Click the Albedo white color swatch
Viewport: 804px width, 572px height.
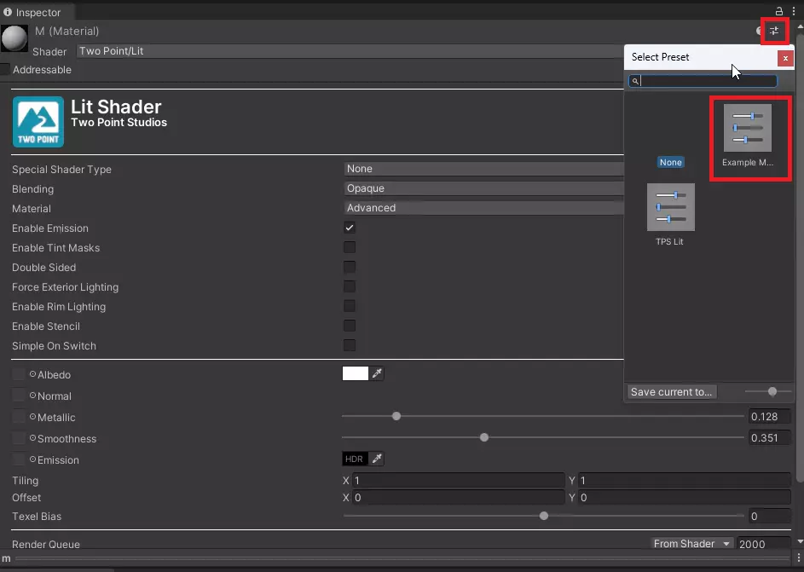click(x=356, y=373)
